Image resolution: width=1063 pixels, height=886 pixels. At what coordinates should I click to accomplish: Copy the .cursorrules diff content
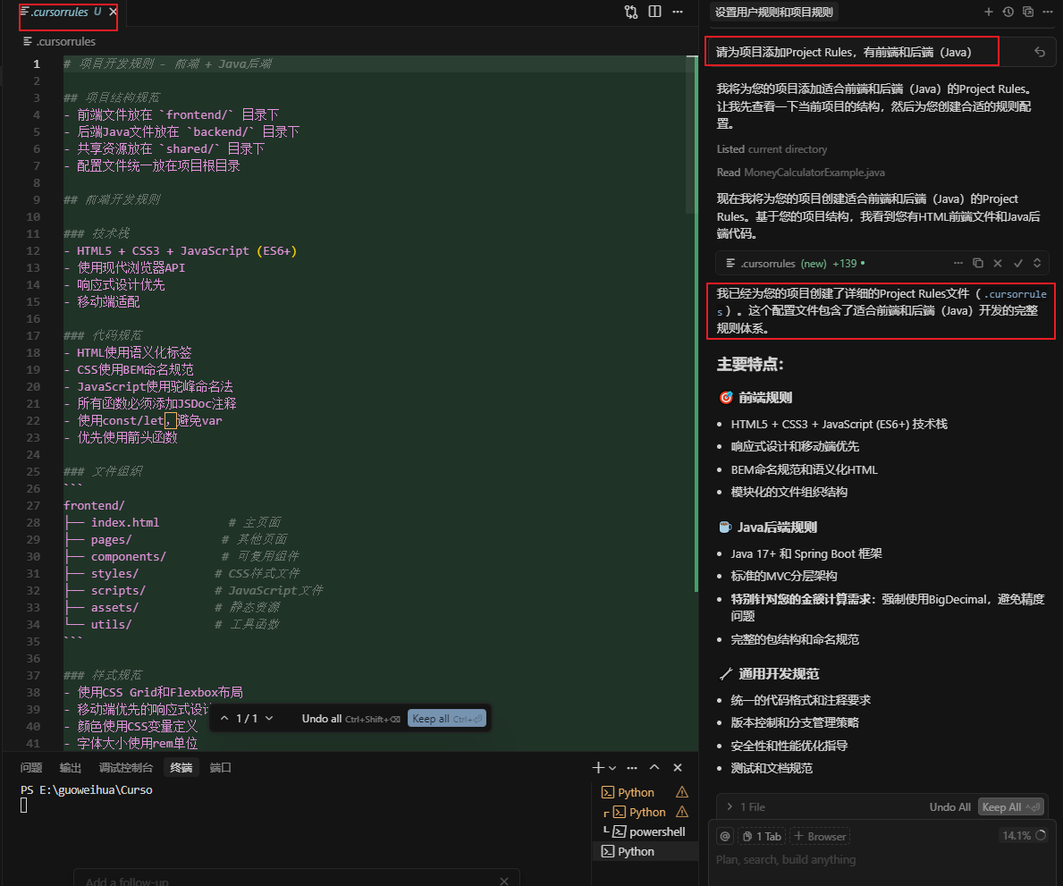pyautogui.click(x=977, y=263)
